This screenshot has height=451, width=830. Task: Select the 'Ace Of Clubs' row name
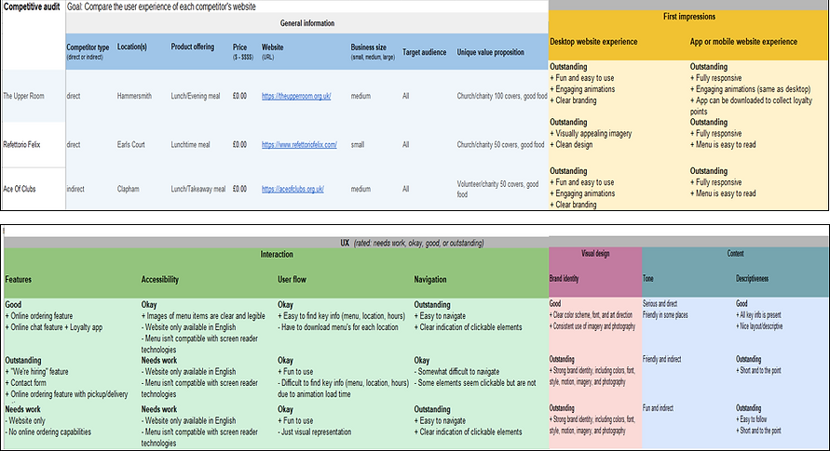click(x=20, y=189)
